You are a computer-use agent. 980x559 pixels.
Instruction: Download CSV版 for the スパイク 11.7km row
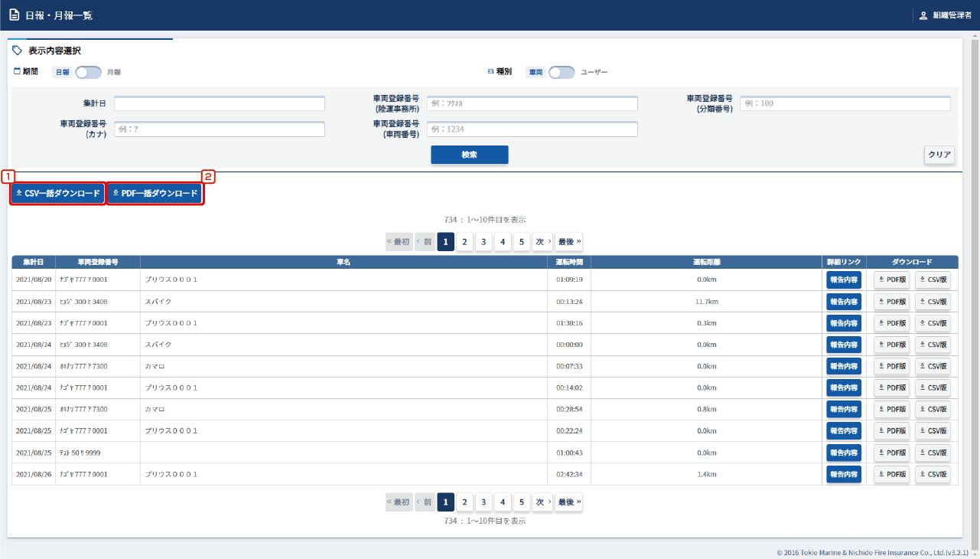(933, 302)
